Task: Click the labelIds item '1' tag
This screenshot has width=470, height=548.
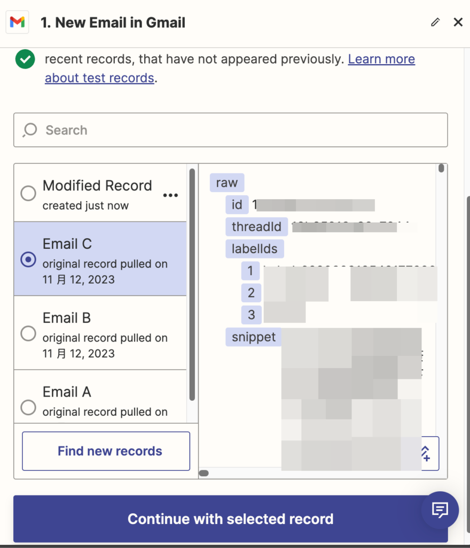Action: coord(250,271)
